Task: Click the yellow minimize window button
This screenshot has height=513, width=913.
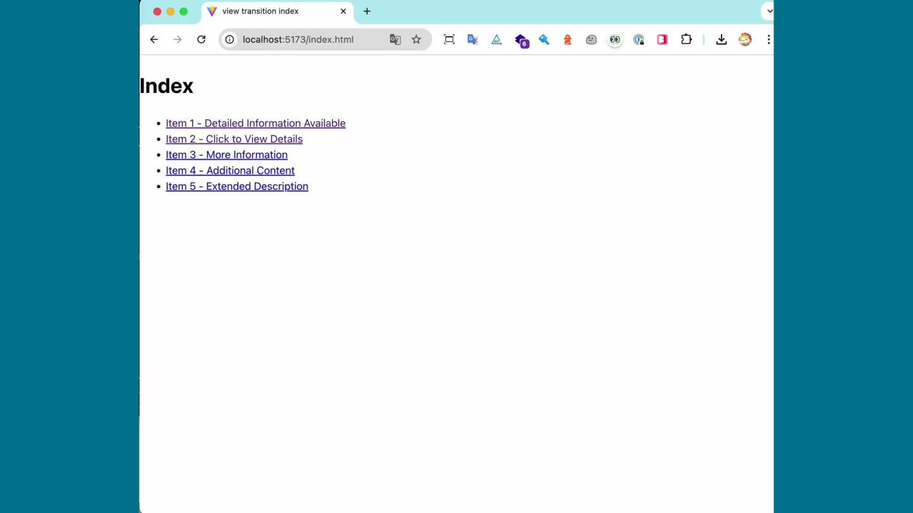Action: [x=170, y=11]
